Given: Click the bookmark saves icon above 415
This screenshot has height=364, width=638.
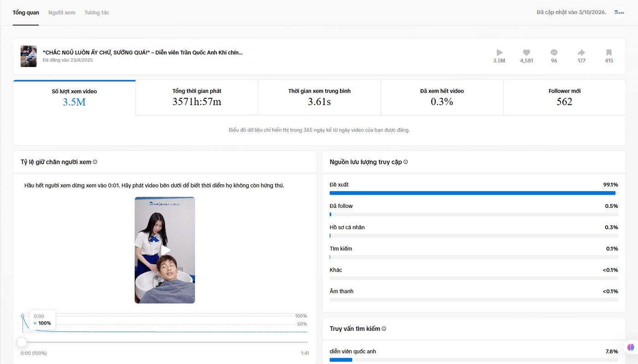Looking at the screenshot, I should click(x=609, y=52).
